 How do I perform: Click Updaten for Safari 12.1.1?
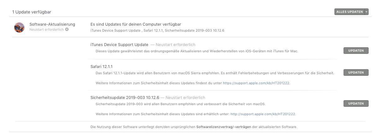coord(356,73)
